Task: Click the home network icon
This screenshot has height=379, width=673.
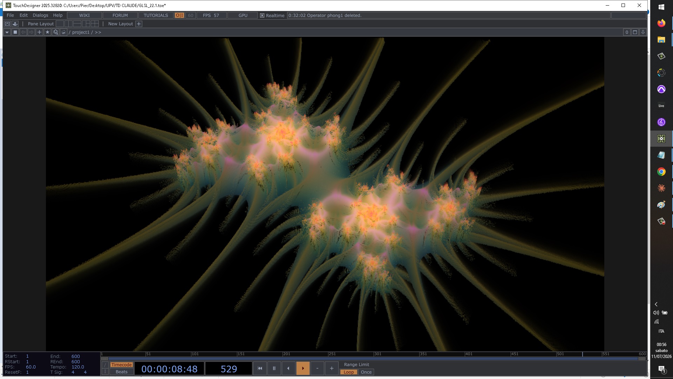Action: [x=63, y=32]
